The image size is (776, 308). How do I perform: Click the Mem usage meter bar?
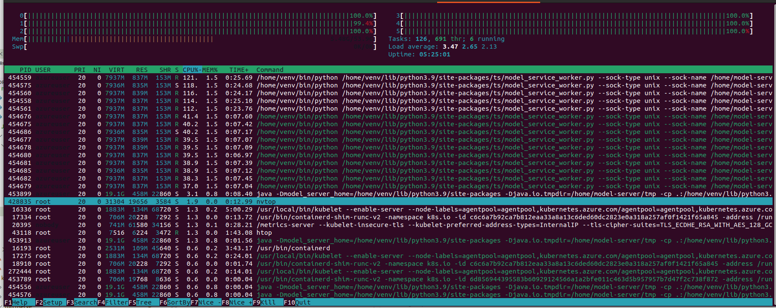(121, 39)
